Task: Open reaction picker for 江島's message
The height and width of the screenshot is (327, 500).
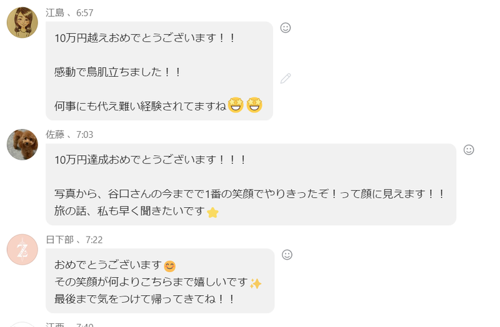Action: pyautogui.click(x=286, y=27)
